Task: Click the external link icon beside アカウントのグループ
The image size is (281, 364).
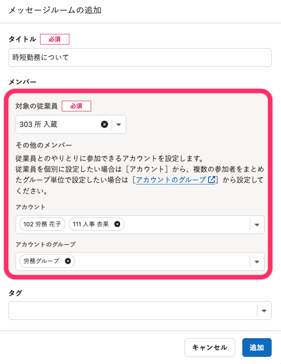Action: (212, 180)
